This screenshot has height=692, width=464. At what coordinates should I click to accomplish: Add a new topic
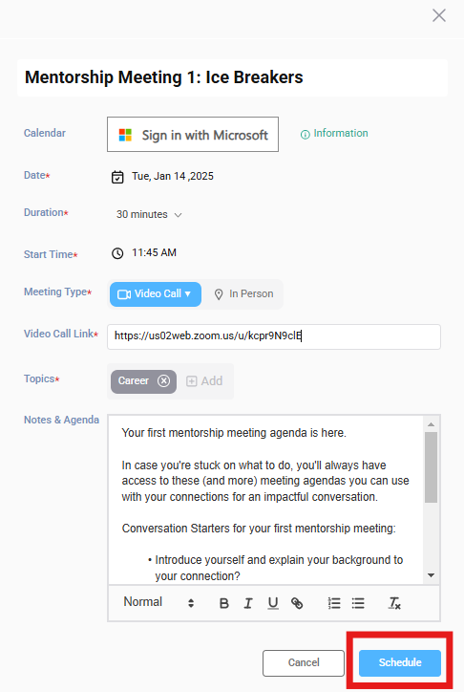204,380
